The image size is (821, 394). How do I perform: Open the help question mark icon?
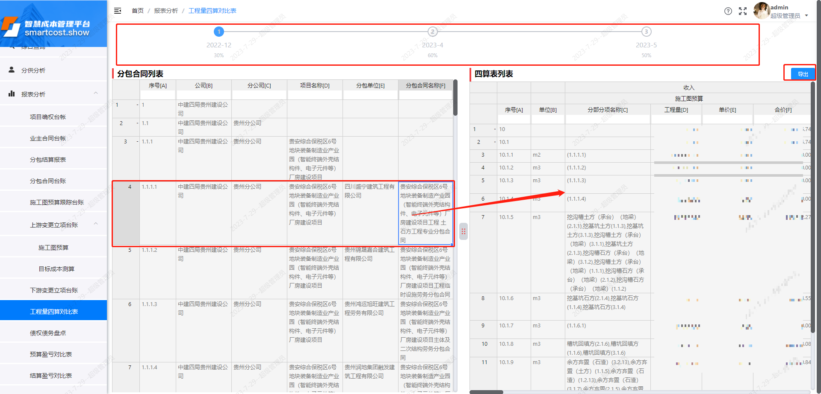728,11
